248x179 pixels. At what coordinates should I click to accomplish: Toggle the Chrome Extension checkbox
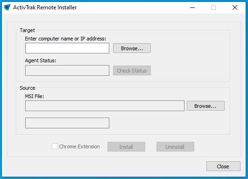(55, 146)
